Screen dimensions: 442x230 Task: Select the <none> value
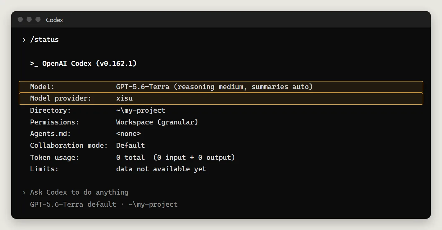pos(128,134)
